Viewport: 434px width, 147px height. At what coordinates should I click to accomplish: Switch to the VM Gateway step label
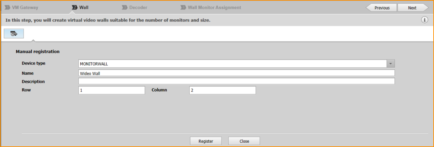(25, 7)
